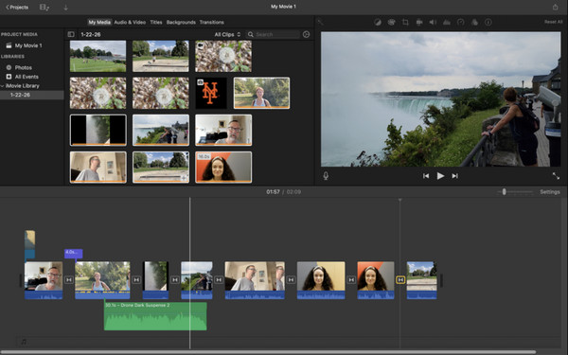Select the black-bordered vertical waterfall thumbnail

[x=98, y=130]
